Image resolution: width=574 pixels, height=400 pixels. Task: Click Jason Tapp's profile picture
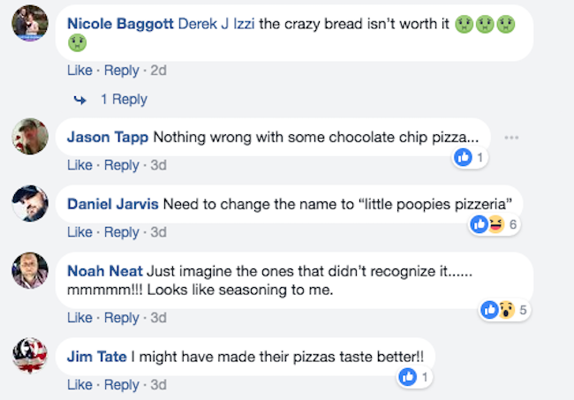(30, 136)
